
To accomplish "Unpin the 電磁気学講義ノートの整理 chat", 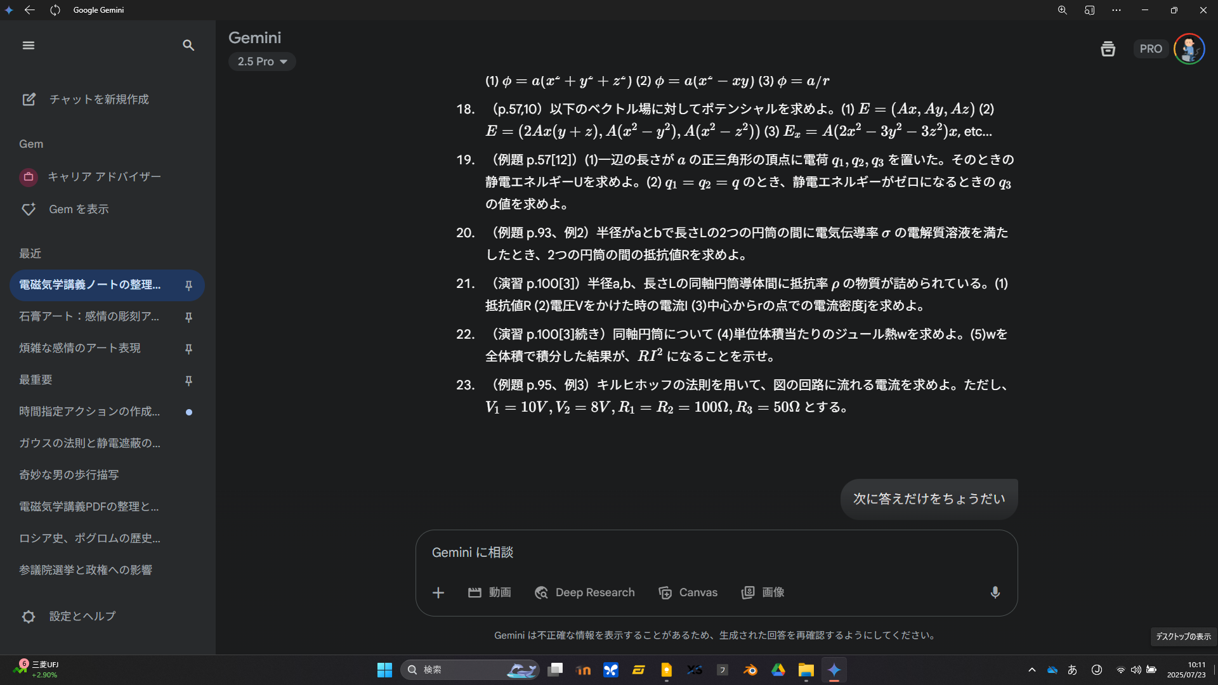I will pos(188,285).
